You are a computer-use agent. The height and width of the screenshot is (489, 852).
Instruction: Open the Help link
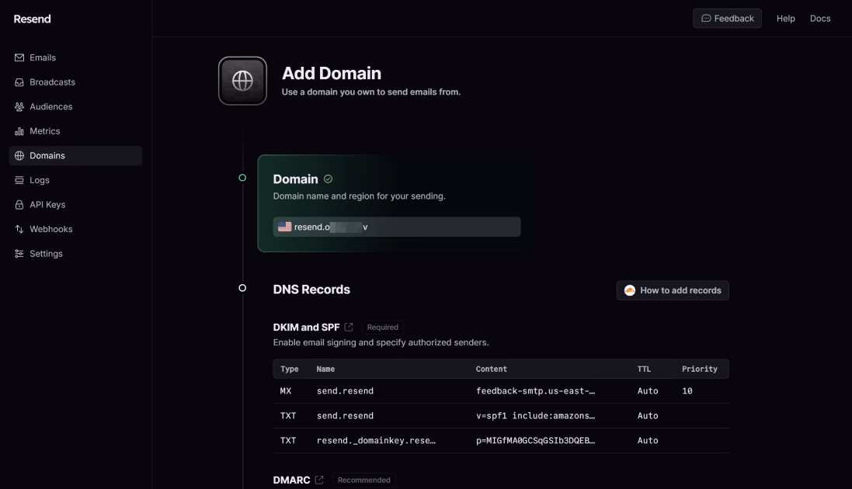point(786,19)
